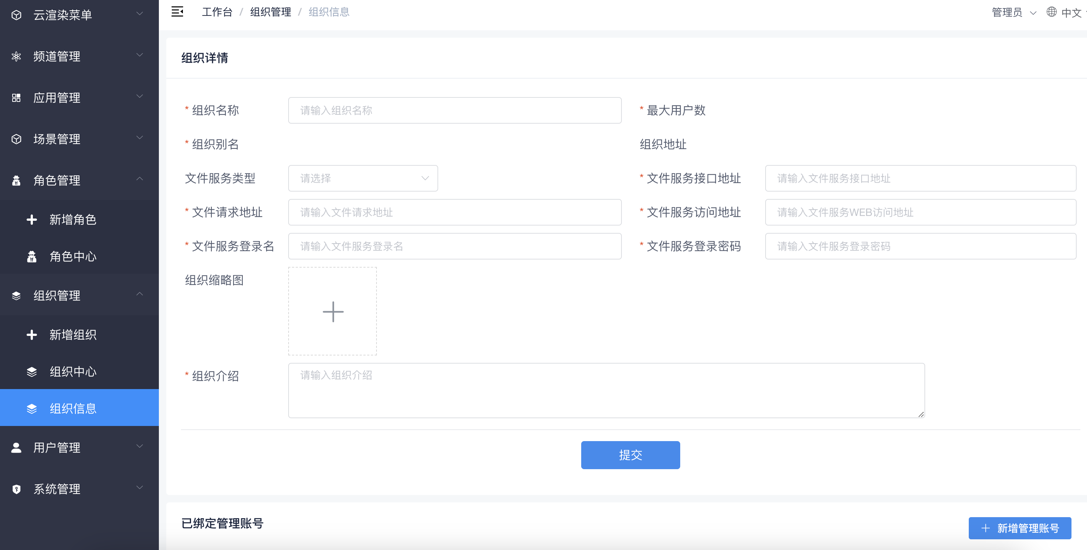Expand the 频道管理 chevron
Viewport: 1087px width, 550px height.
[140, 55]
